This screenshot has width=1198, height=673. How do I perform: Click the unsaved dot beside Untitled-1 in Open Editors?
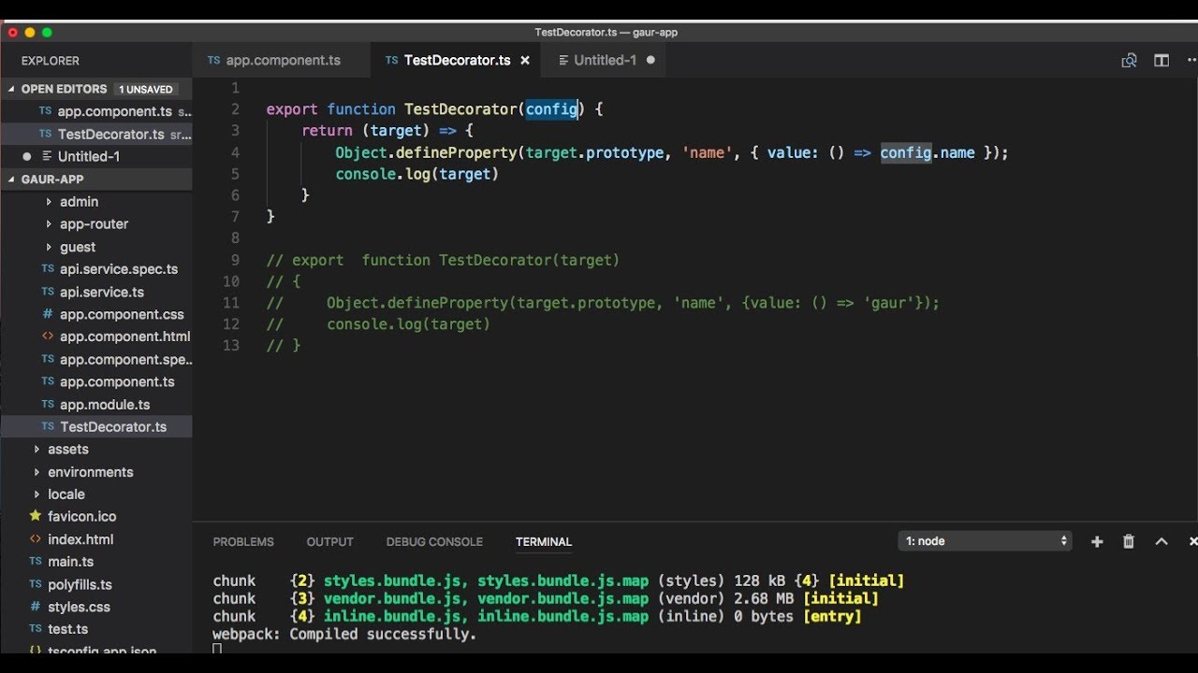[26, 156]
